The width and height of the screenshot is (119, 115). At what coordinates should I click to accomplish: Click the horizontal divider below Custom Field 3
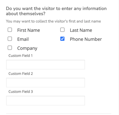tap(59, 114)
